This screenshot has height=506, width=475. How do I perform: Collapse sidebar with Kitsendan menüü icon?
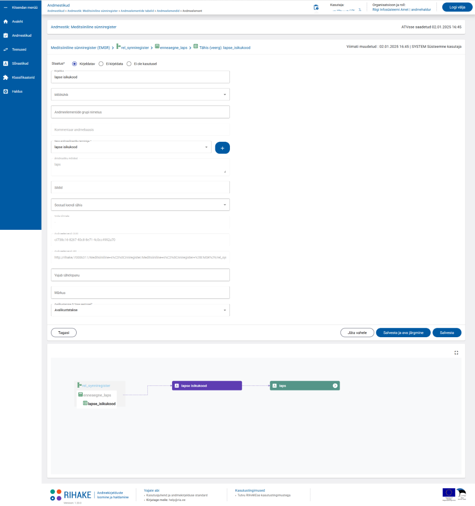6,7
